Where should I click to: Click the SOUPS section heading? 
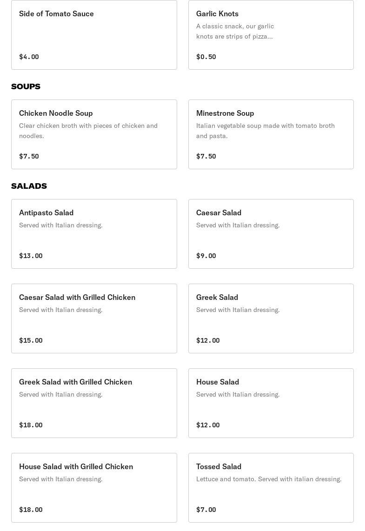point(26,86)
